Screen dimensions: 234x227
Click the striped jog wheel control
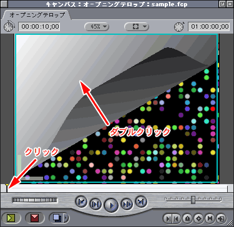[35, 200]
